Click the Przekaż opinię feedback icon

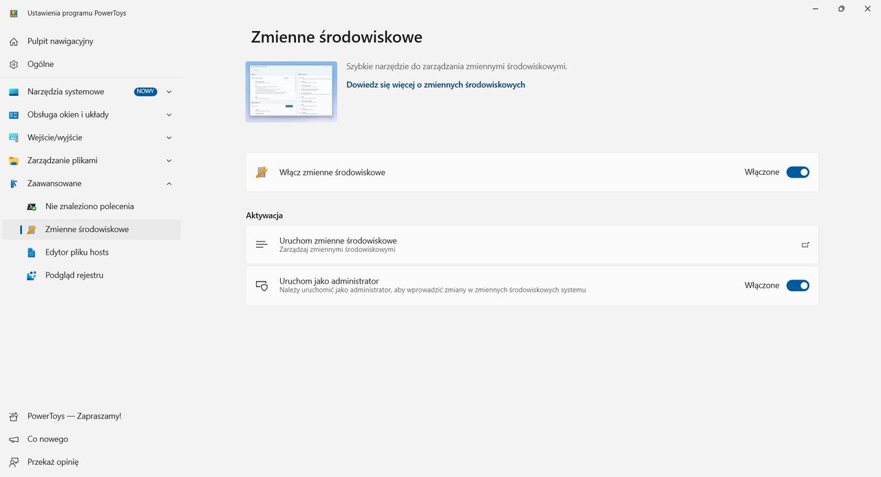[14, 462]
